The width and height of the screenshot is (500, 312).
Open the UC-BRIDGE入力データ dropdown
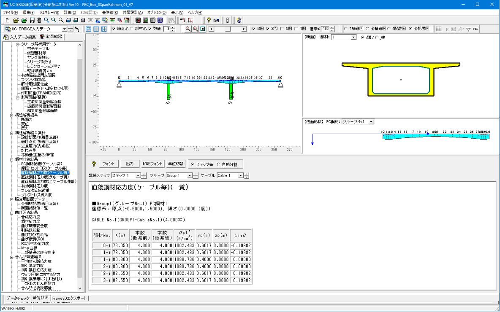point(65,29)
